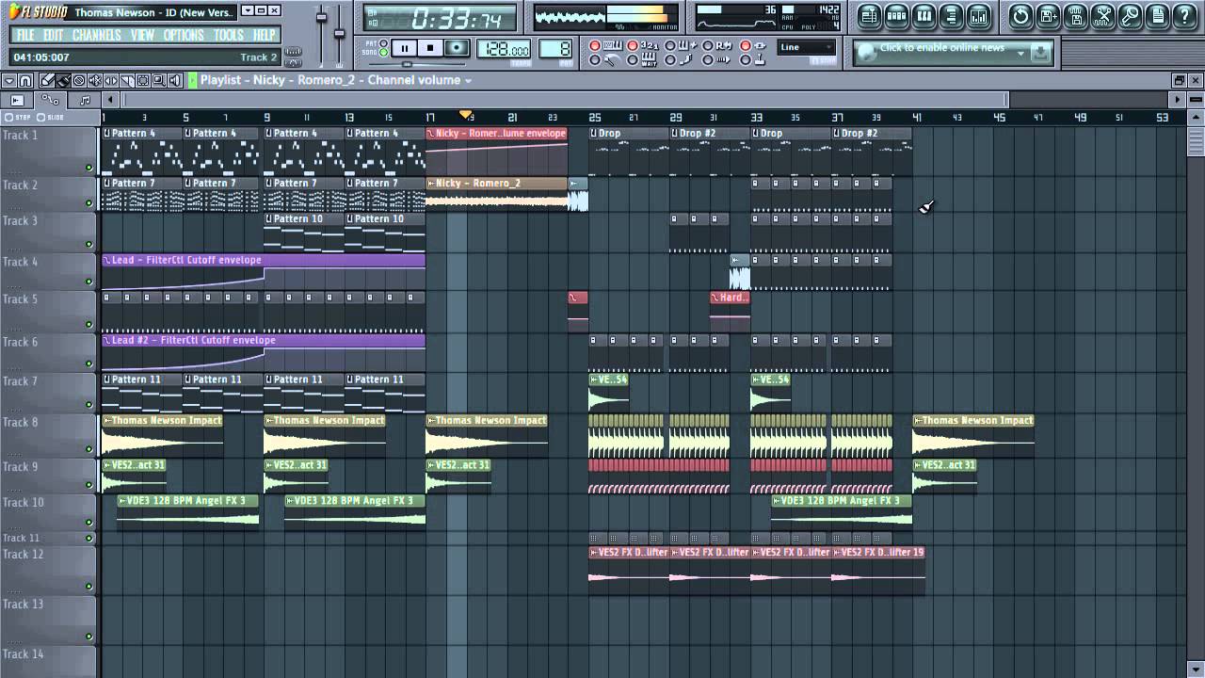Toggle typing keyboard to piano

594,45
